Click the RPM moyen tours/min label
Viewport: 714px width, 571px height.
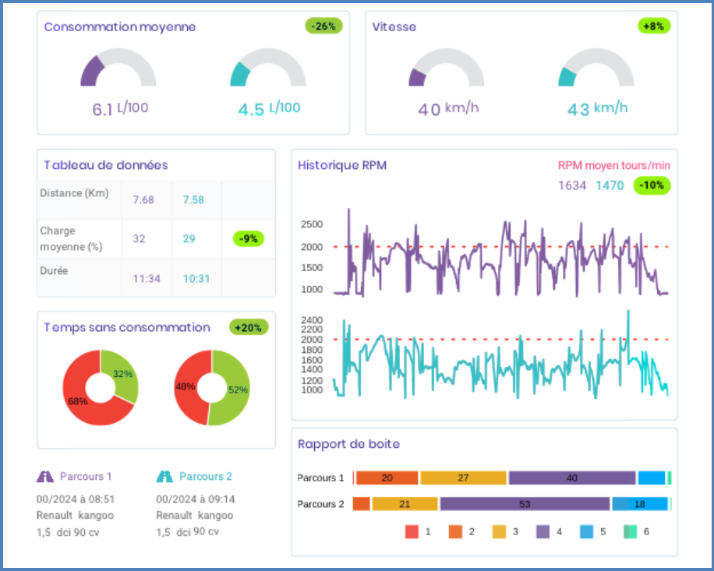[613, 166]
